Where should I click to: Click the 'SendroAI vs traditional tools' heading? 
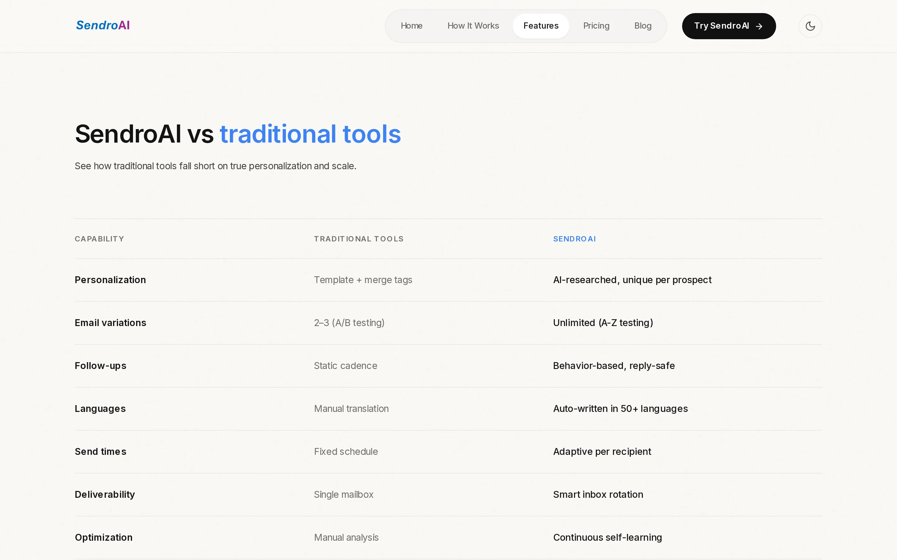[x=238, y=134]
